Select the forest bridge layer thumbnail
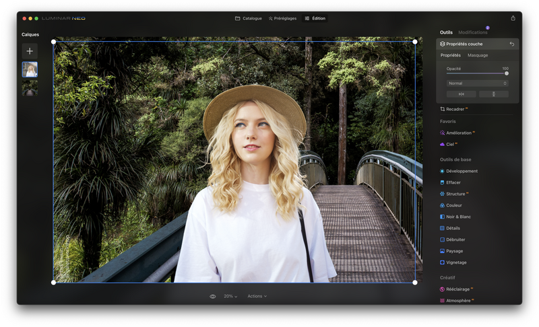The width and height of the screenshot is (539, 327). (x=30, y=88)
